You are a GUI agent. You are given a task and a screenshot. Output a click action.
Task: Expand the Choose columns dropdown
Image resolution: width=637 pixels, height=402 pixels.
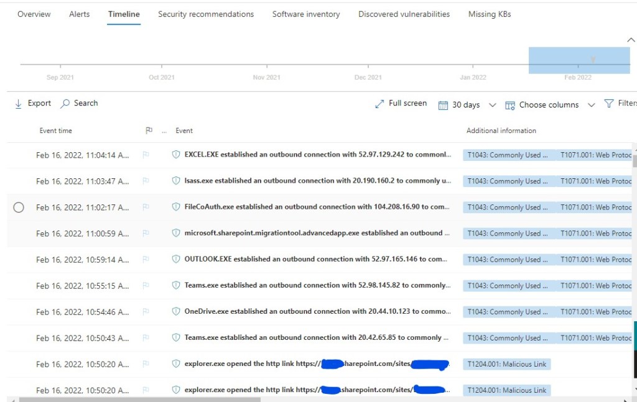coord(592,105)
